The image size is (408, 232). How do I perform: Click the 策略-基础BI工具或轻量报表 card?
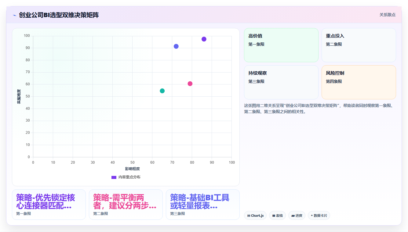pos(203,205)
